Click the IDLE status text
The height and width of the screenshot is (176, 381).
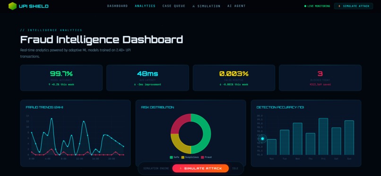click(235, 168)
